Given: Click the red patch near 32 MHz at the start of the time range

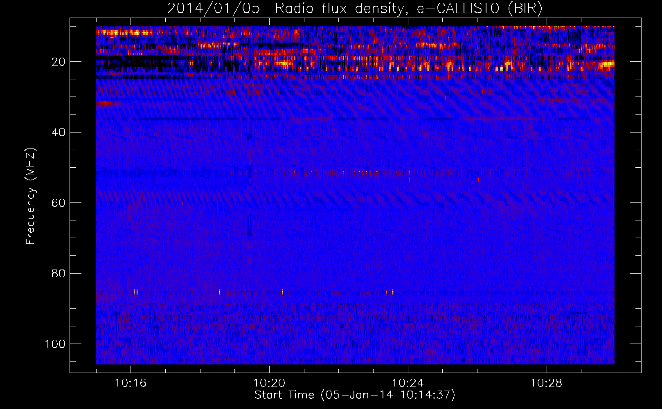Looking at the screenshot, I should tap(104, 104).
